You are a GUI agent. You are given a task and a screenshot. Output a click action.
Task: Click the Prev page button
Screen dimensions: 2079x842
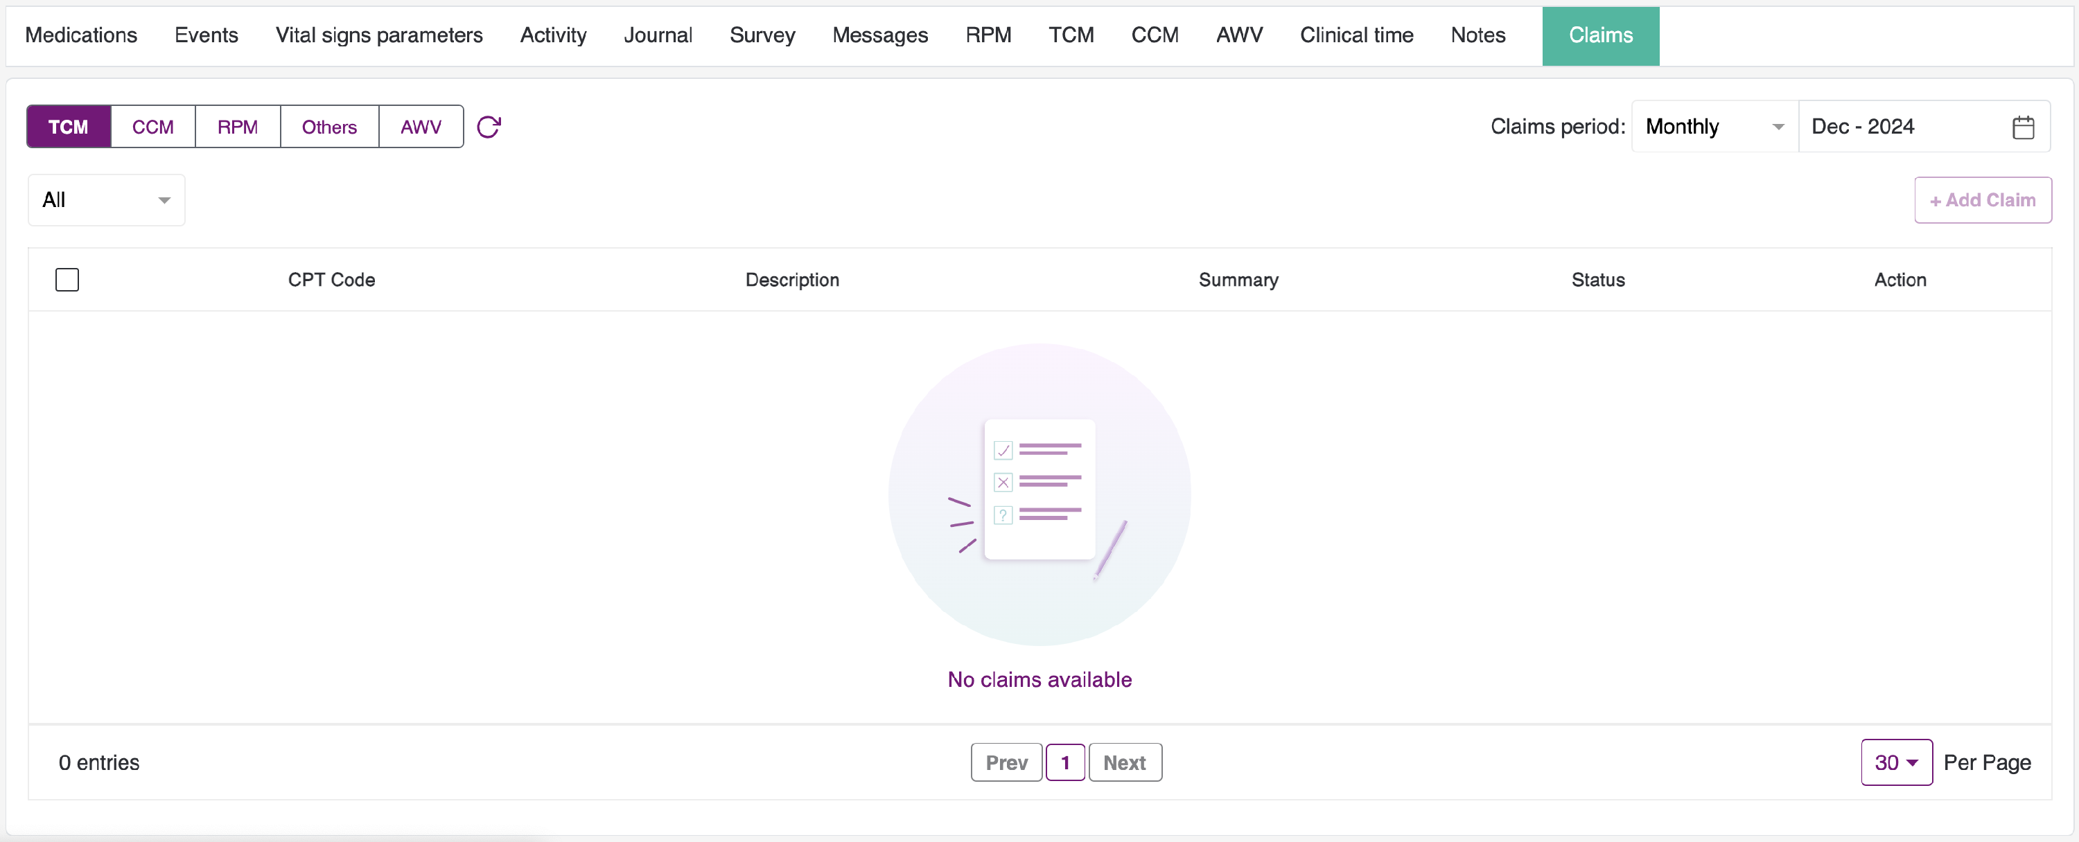pos(1006,762)
